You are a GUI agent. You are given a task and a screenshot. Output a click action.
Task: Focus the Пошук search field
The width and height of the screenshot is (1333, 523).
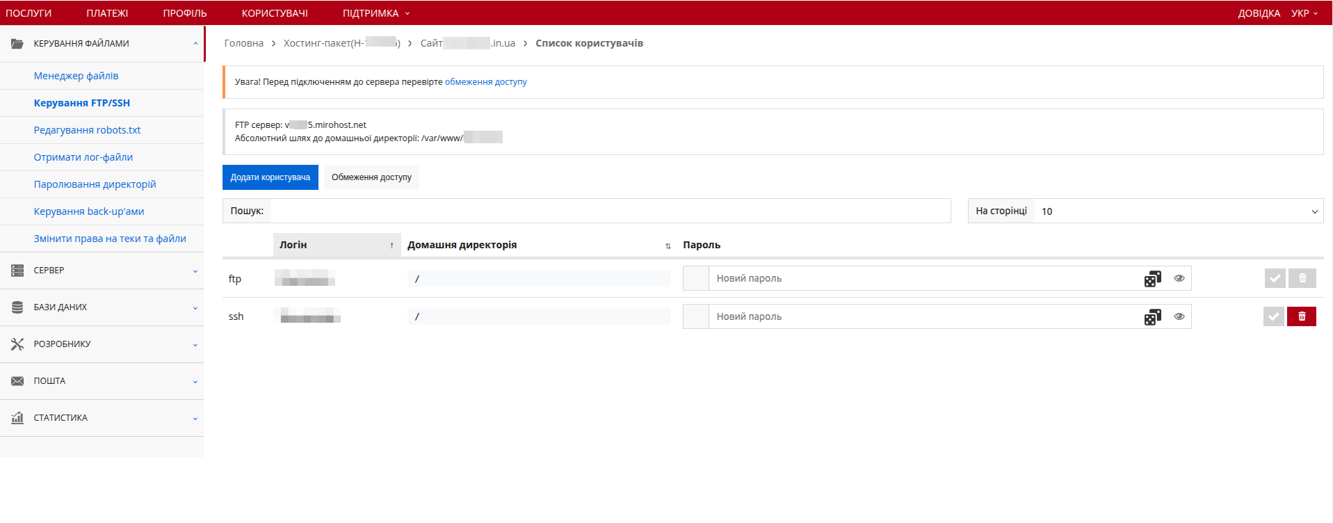pos(611,211)
